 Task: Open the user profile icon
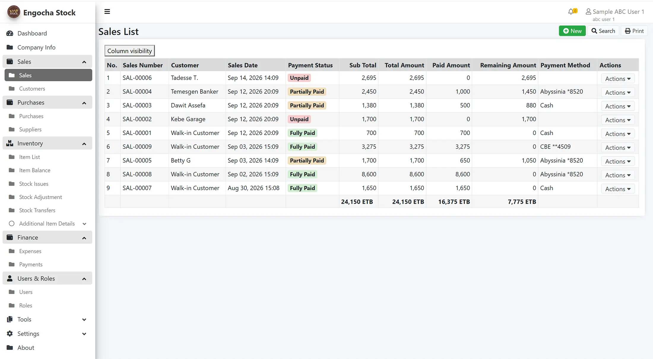coord(588,12)
